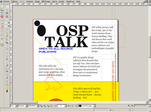Open the Normal image quality dropdown
Viewport: 151px width, 112px height.
click(x=26, y=106)
